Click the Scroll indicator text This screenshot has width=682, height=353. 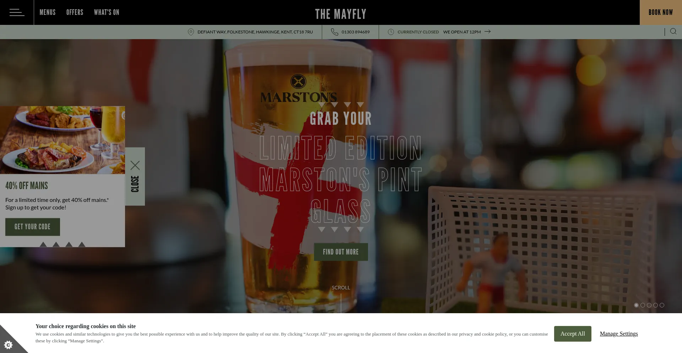point(341,288)
